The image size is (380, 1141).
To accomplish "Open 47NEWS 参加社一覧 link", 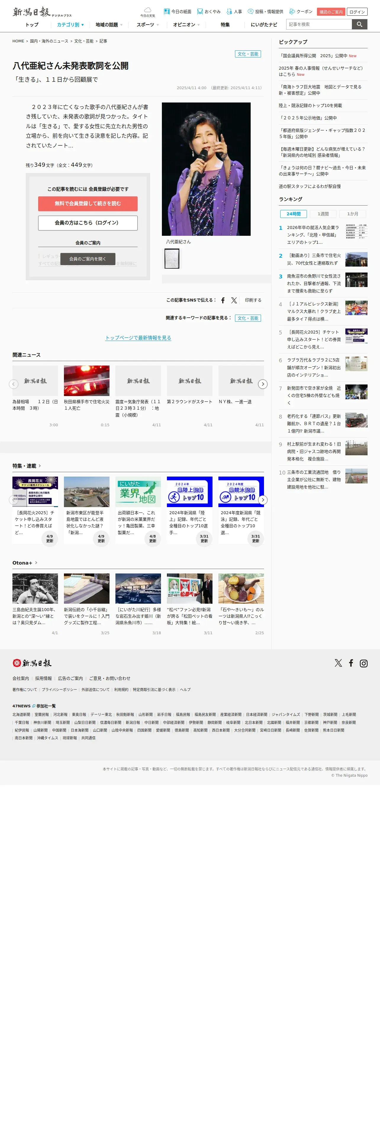I will [34, 706].
